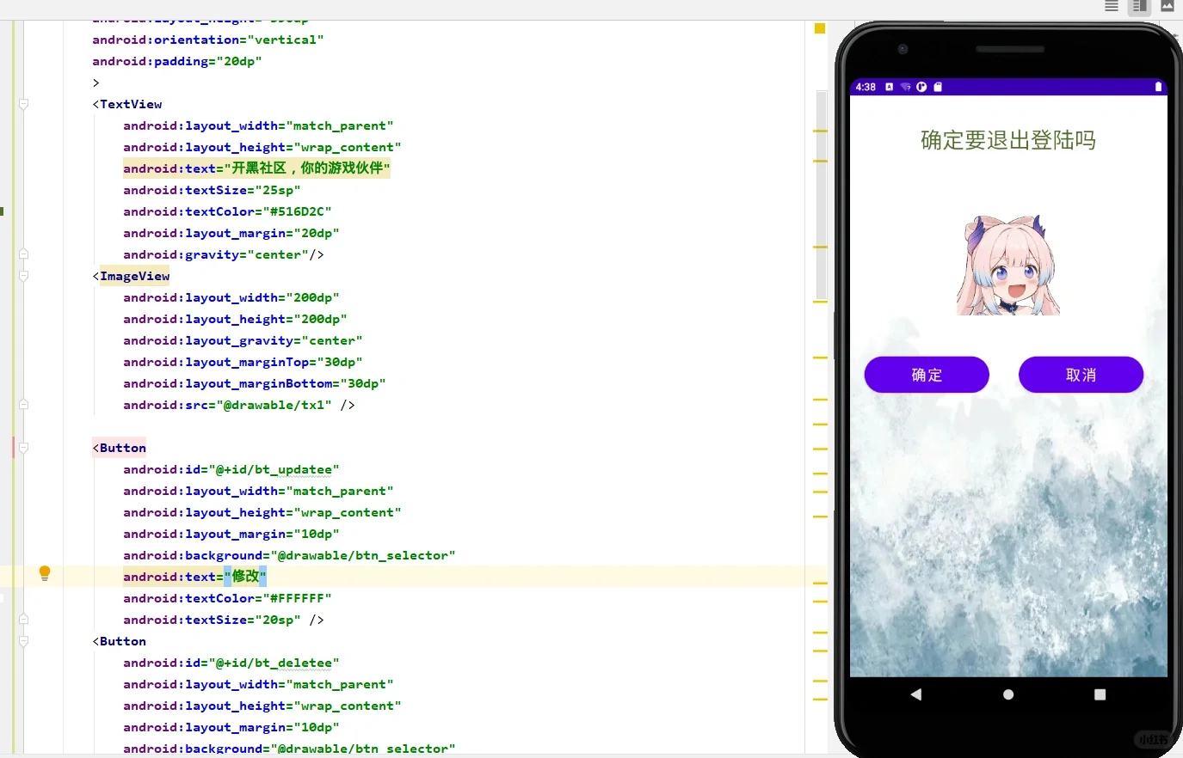
Task: Tap the 确定 button in the emulator
Action: (x=927, y=375)
